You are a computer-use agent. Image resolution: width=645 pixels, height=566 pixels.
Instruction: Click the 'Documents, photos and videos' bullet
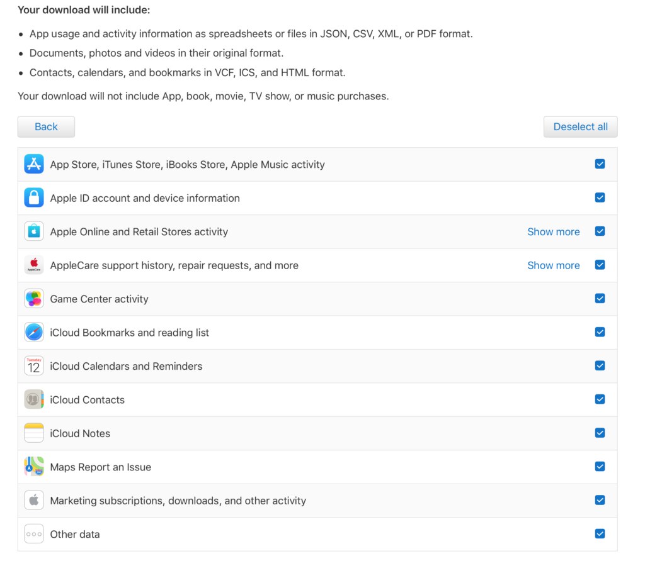pyautogui.click(x=156, y=53)
